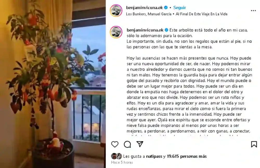Click the Christmas tree post image
The image size is (260, 168).
click(53, 84)
